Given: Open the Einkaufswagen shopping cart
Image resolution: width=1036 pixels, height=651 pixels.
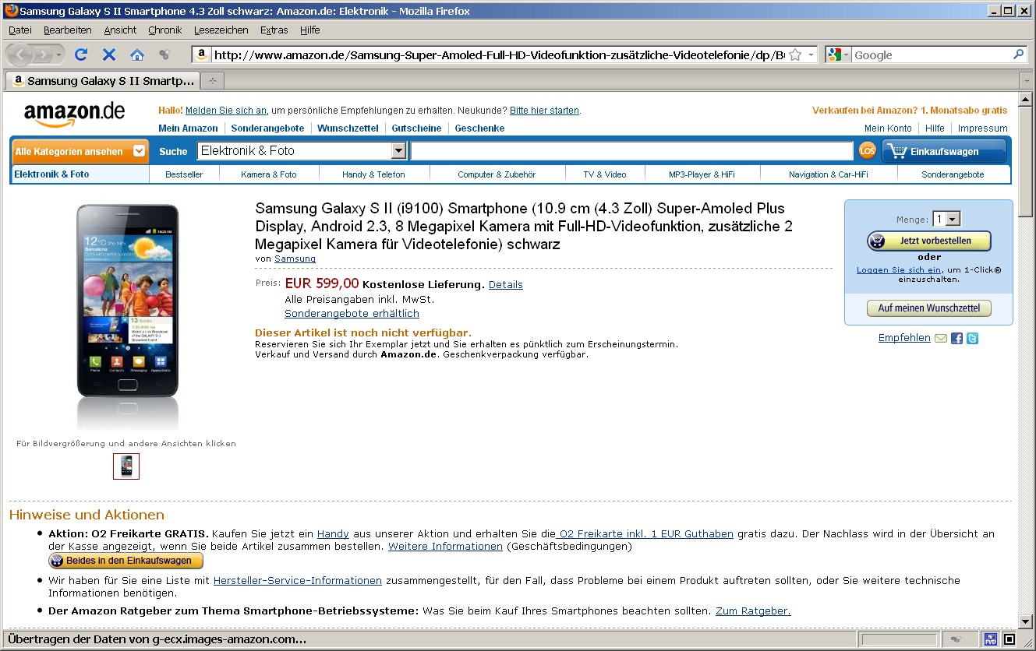Looking at the screenshot, I should (944, 151).
